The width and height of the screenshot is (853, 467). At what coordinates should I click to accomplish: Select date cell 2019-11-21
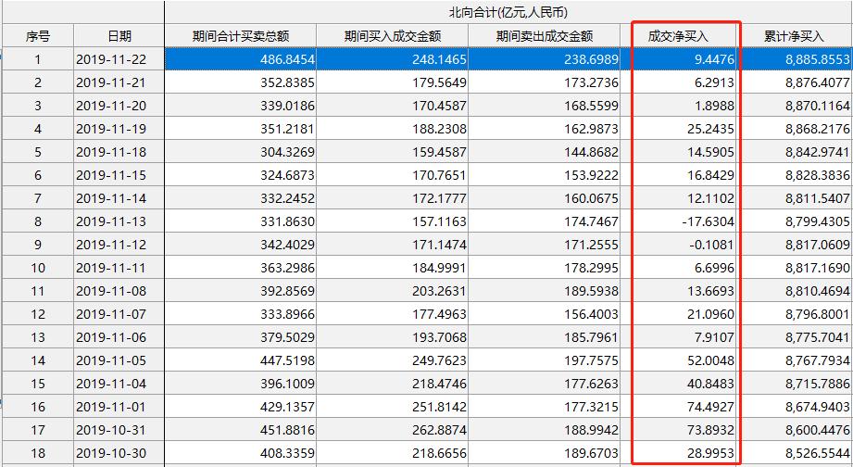pyautogui.click(x=119, y=82)
